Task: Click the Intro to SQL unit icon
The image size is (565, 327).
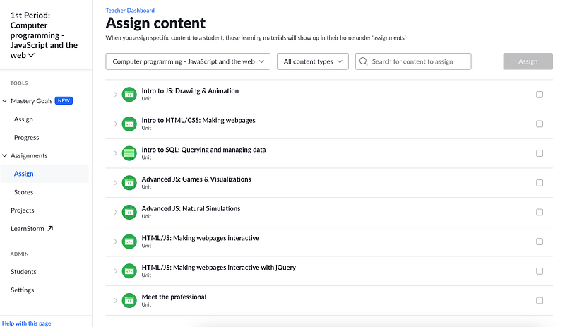Action: (129, 153)
